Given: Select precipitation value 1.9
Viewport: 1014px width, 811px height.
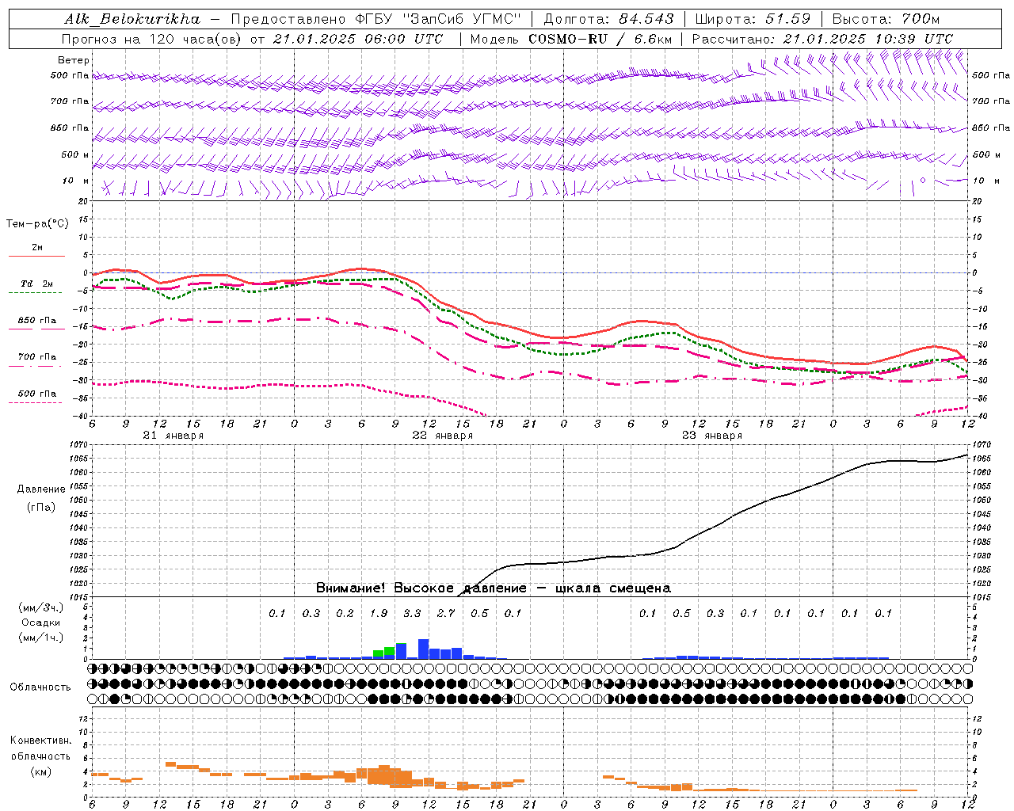Looking at the screenshot, I should 379,613.
